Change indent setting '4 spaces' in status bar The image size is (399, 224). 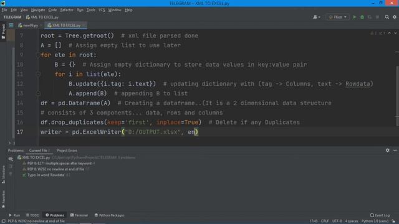(352, 222)
